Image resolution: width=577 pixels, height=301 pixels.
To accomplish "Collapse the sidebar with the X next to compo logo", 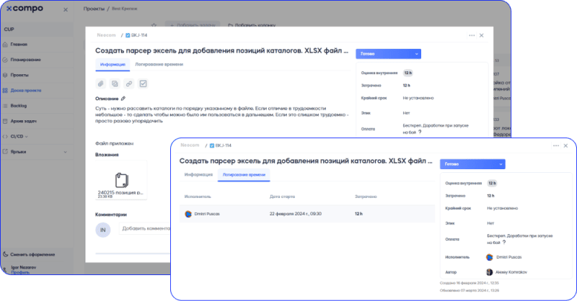I will [66, 9].
